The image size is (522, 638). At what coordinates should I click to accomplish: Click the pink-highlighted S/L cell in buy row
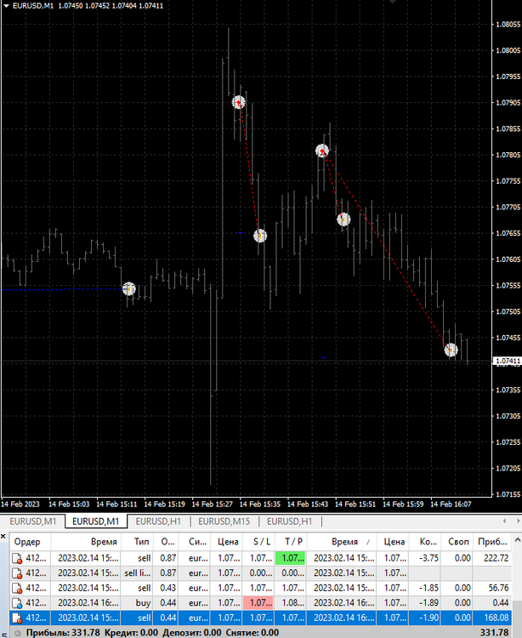tap(258, 603)
